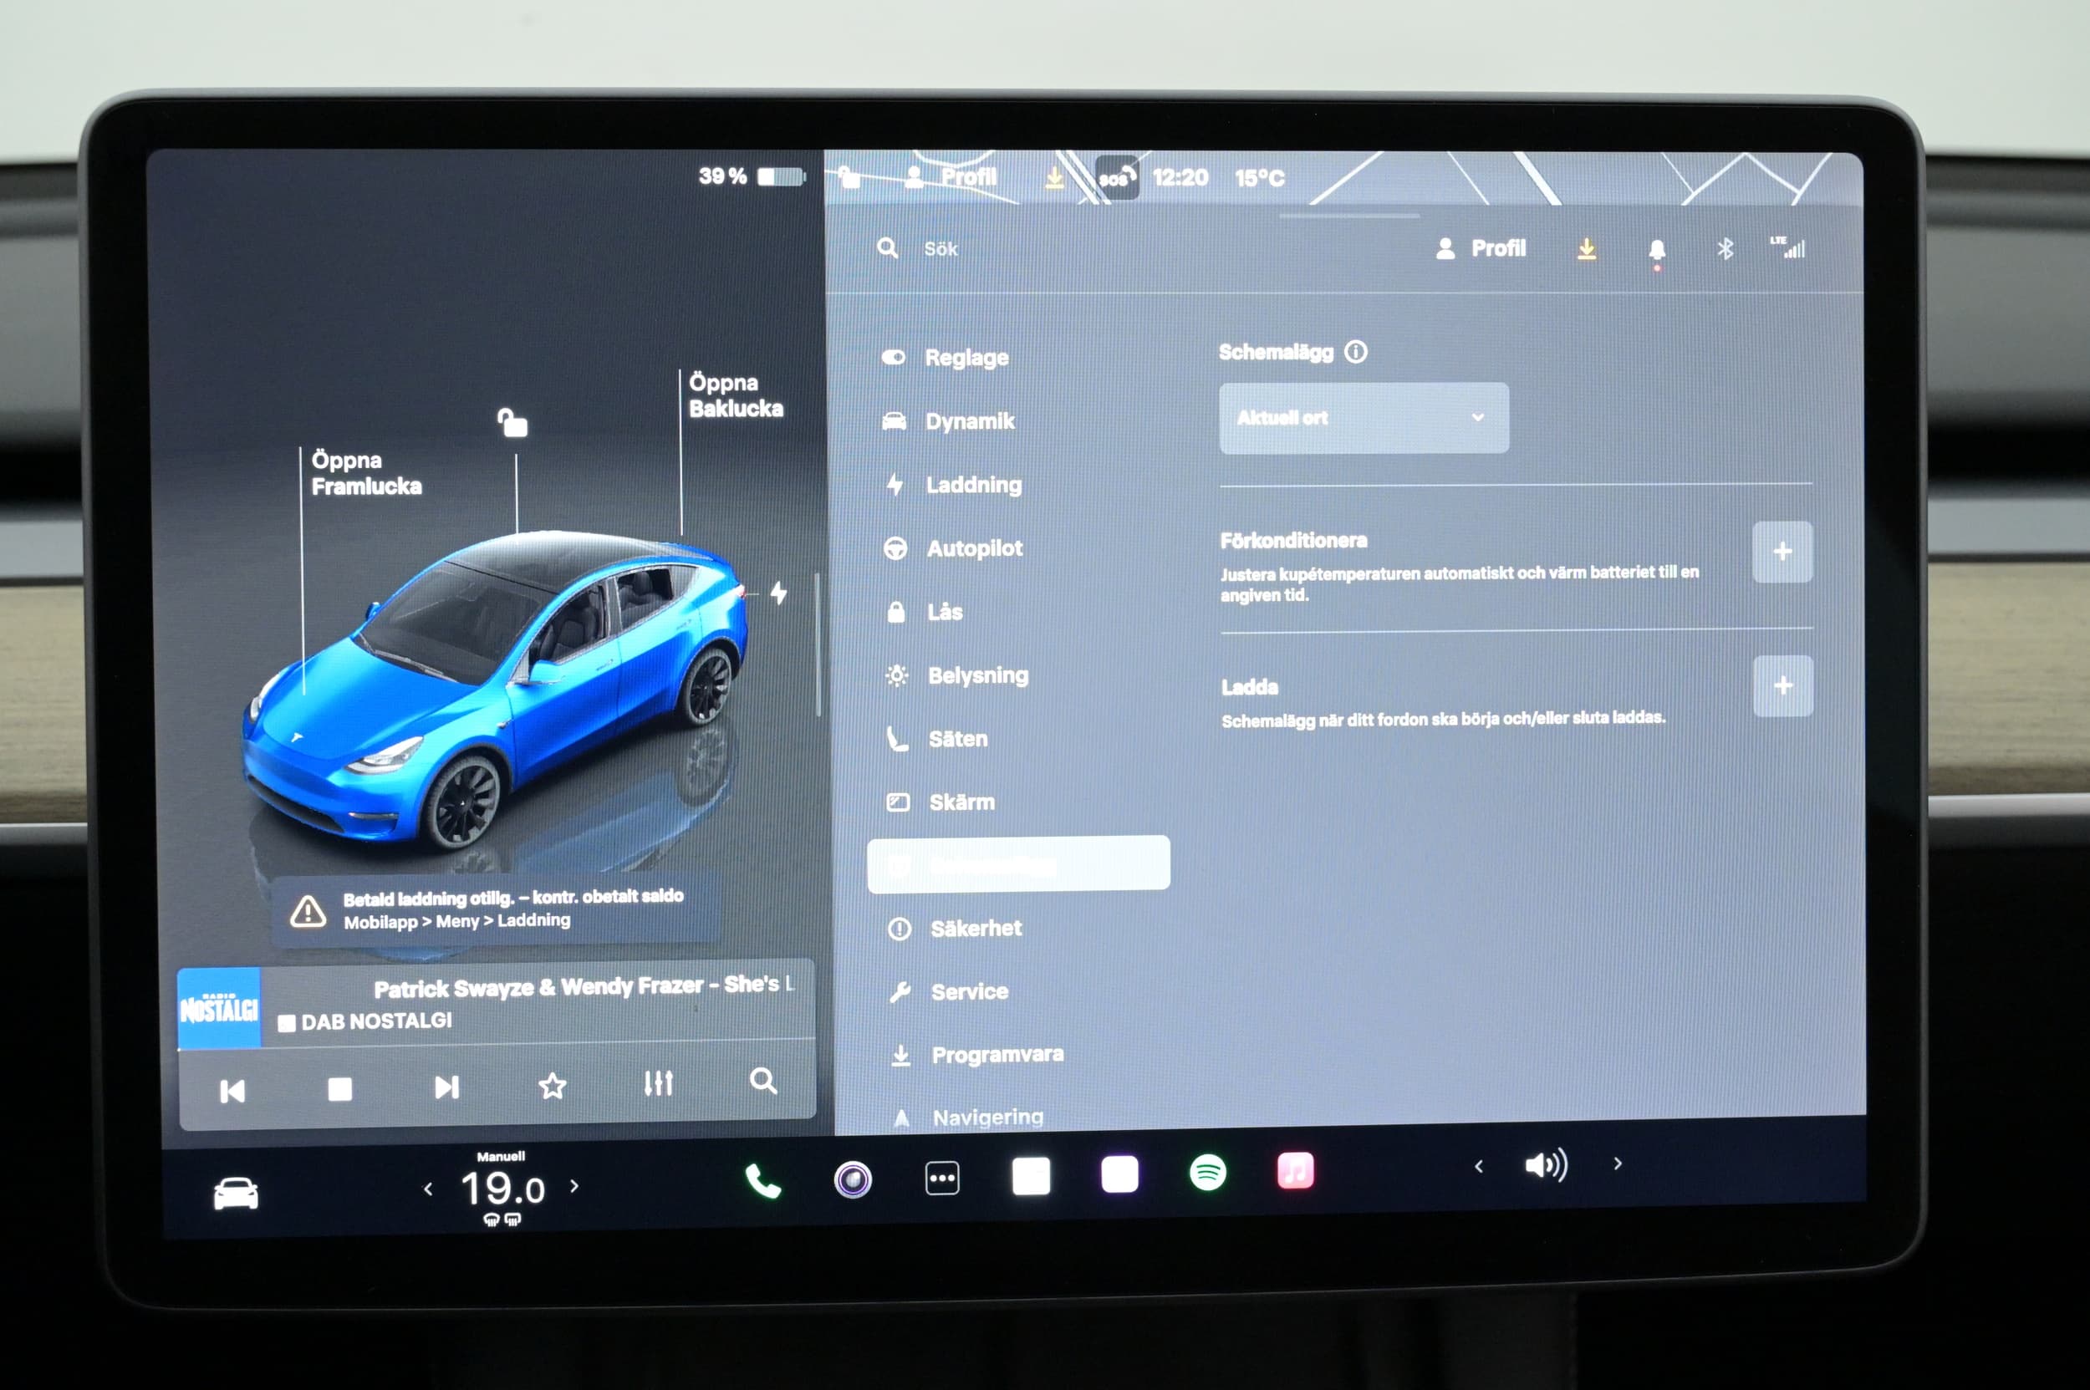Click the Sök search field
2090x1390 pixels.
coord(940,249)
